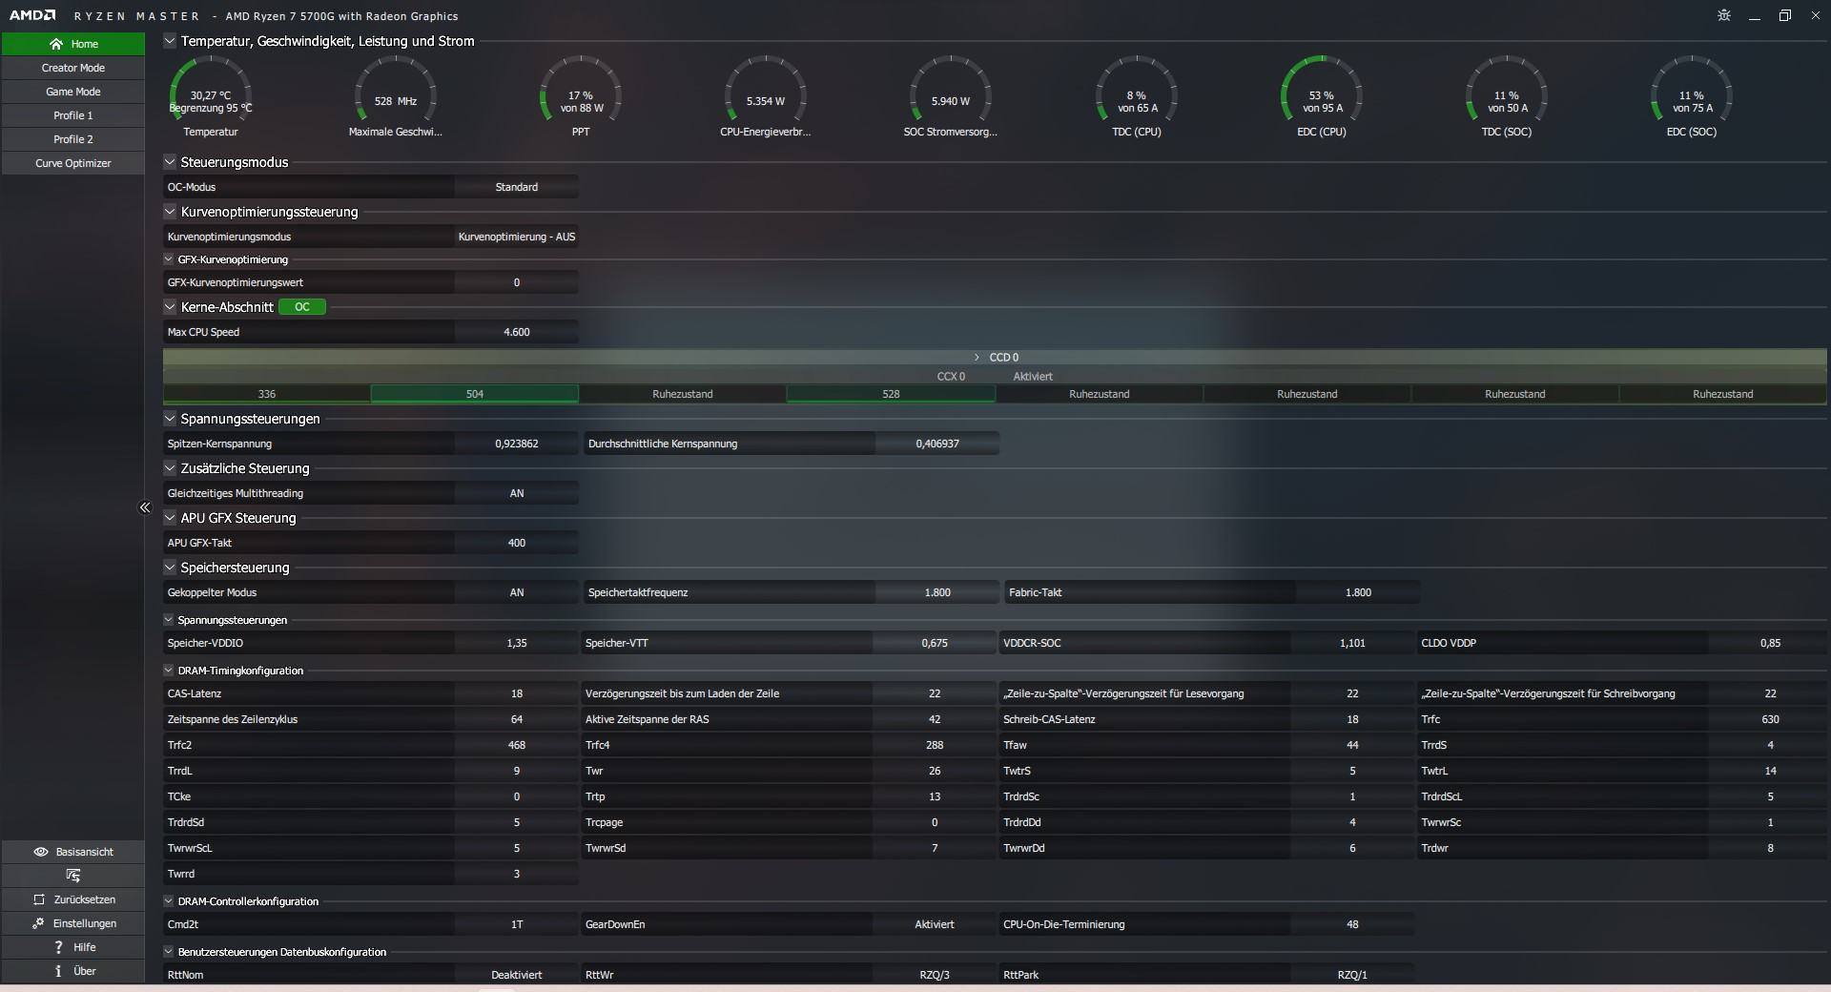The height and width of the screenshot is (992, 1831).
Task: Open the Über about entry
Action: click(73, 971)
